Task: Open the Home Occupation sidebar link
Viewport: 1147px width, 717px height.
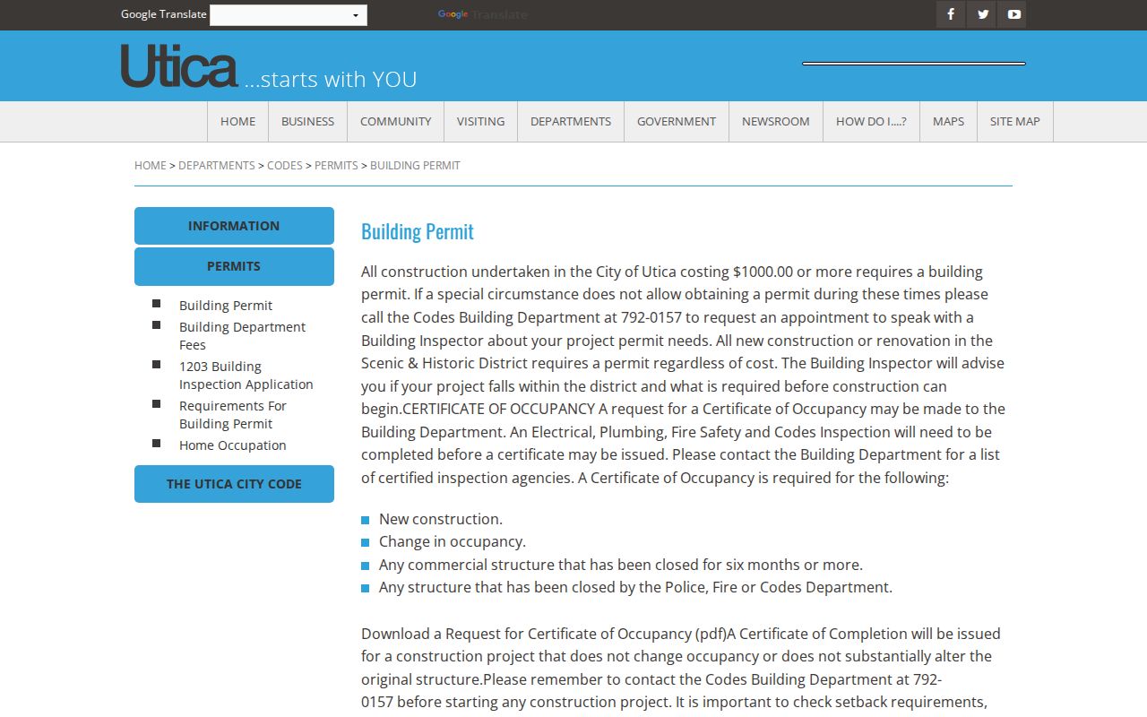Action: click(x=233, y=445)
